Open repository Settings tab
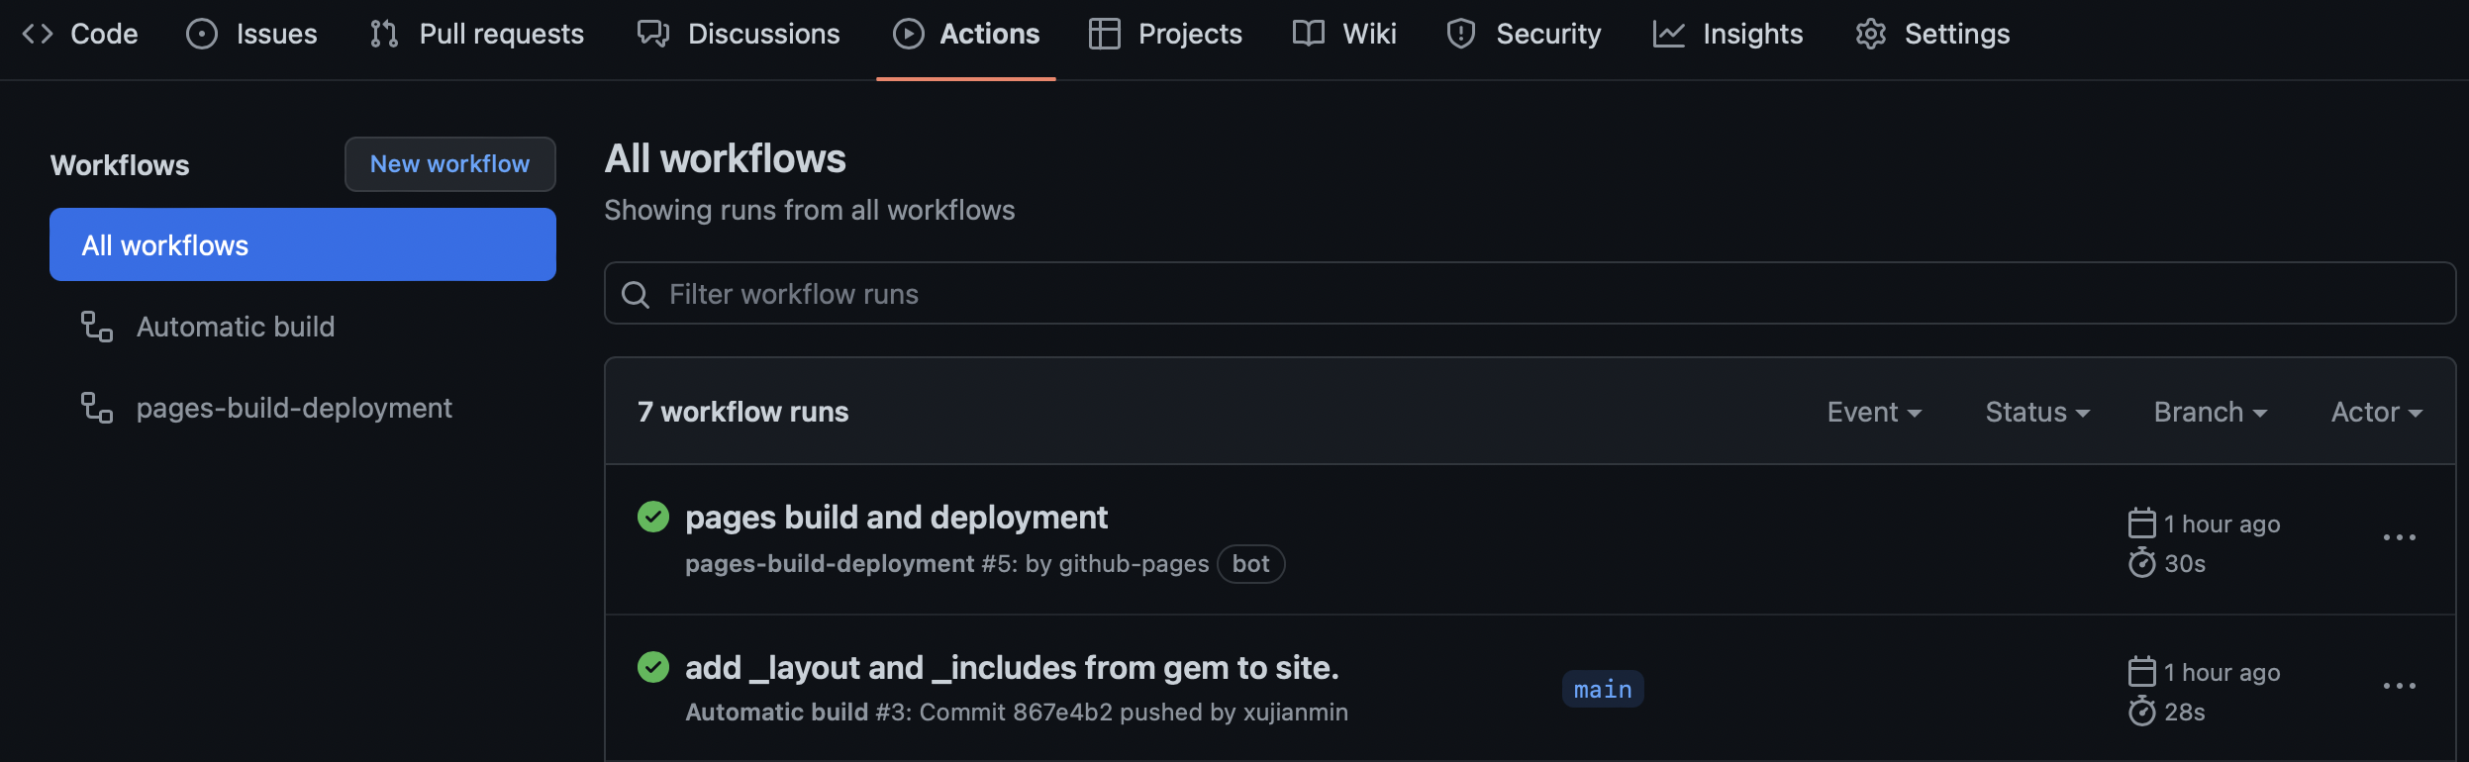 pyautogui.click(x=1932, y=34)
